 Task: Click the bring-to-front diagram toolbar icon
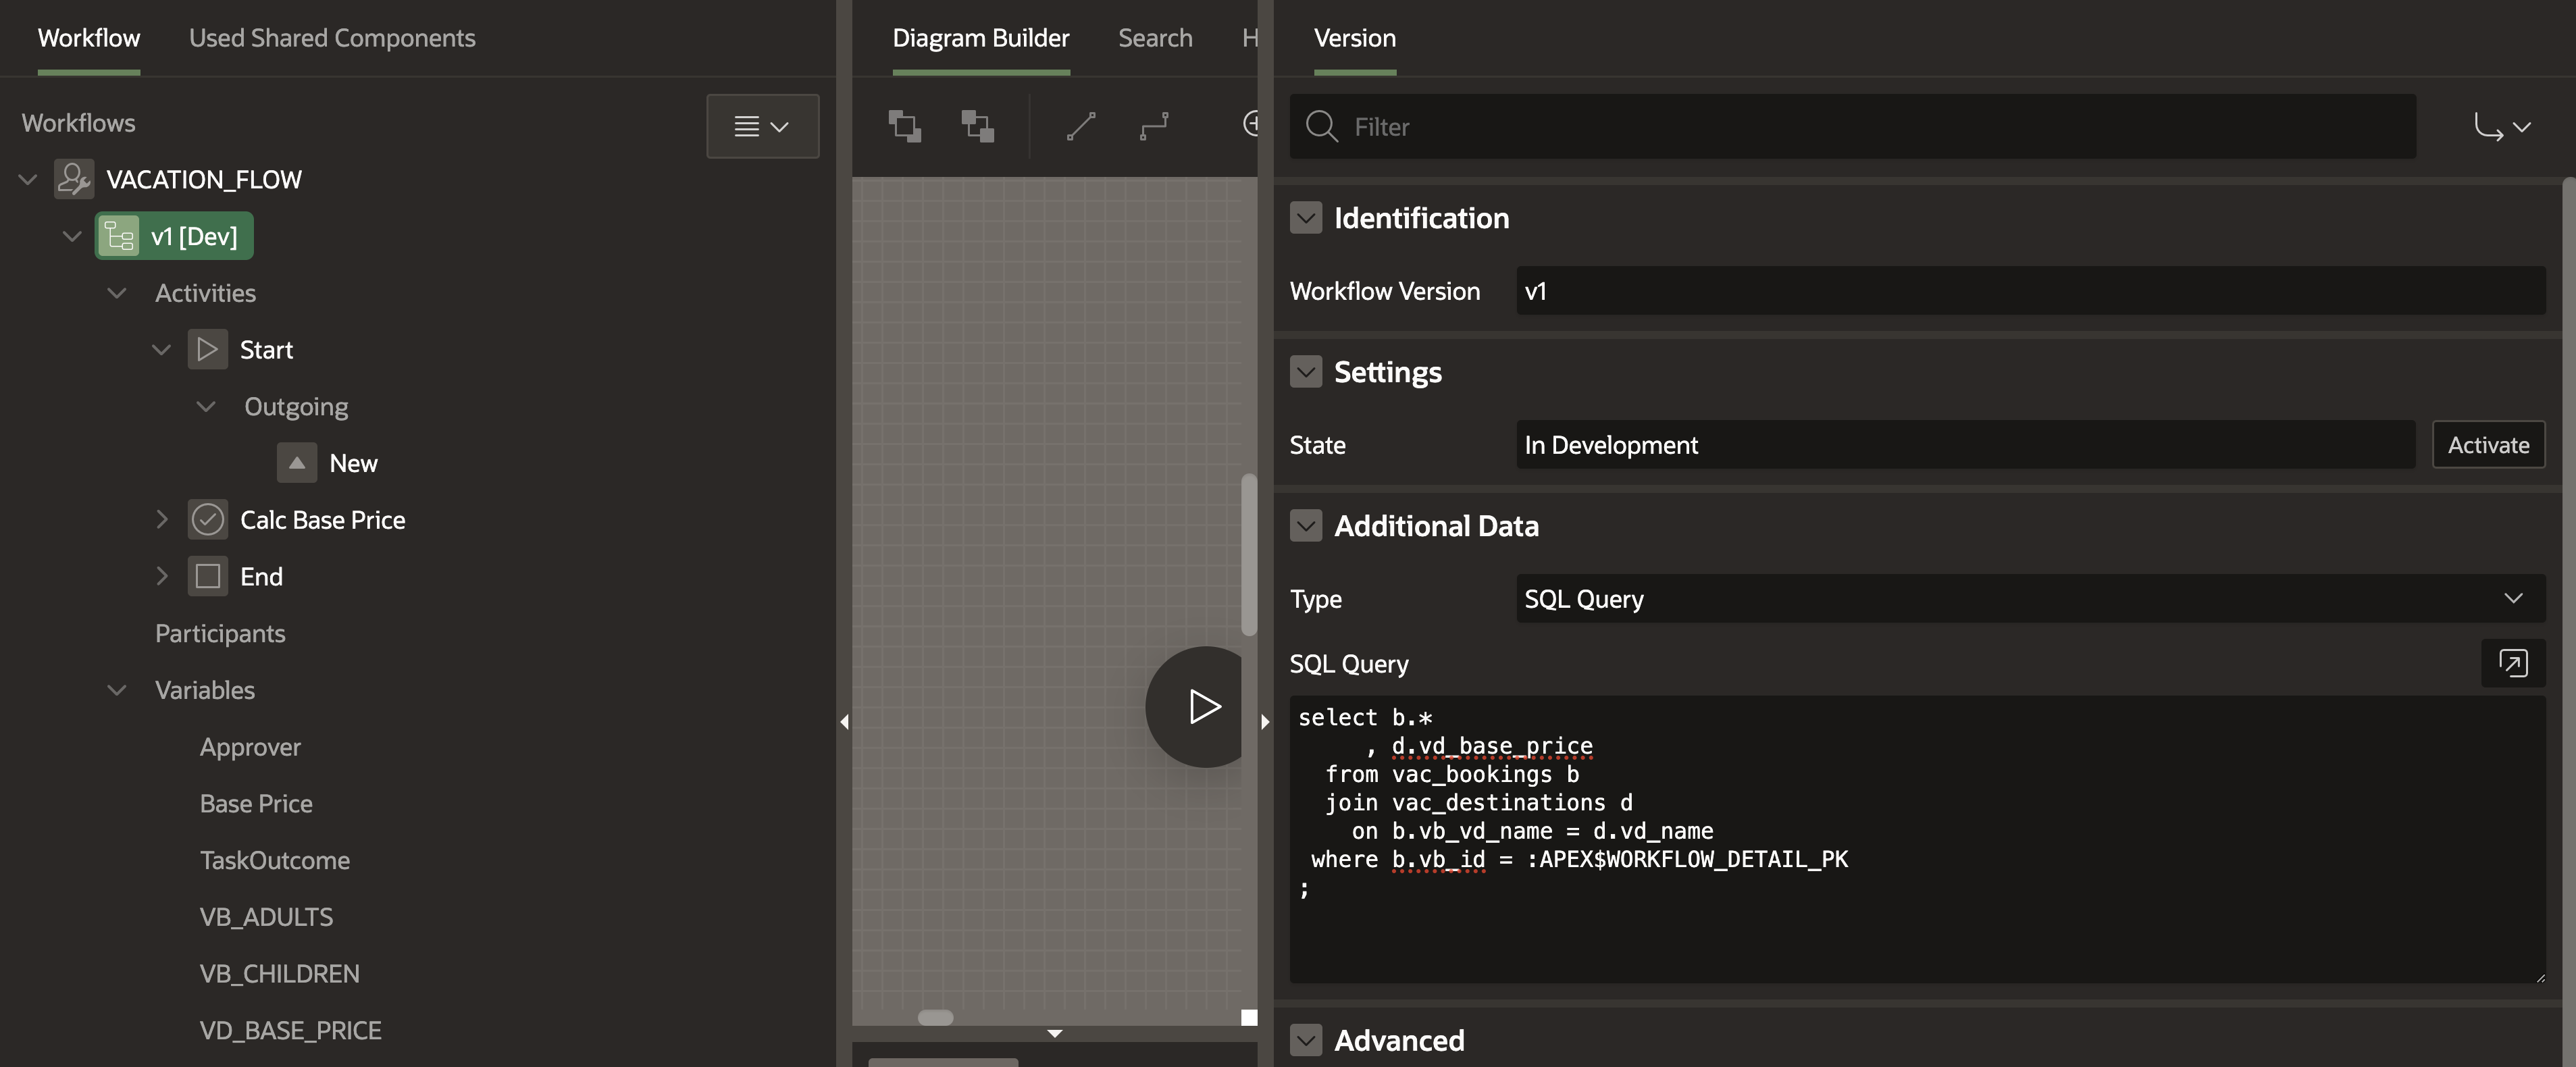[905, 126]
